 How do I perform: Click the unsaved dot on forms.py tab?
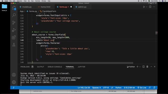(x=71, y=7)
